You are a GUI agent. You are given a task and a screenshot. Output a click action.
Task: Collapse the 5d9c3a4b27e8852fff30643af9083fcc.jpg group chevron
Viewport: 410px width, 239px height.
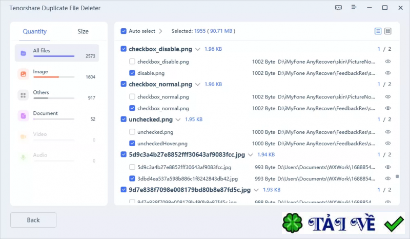point(251,155)
